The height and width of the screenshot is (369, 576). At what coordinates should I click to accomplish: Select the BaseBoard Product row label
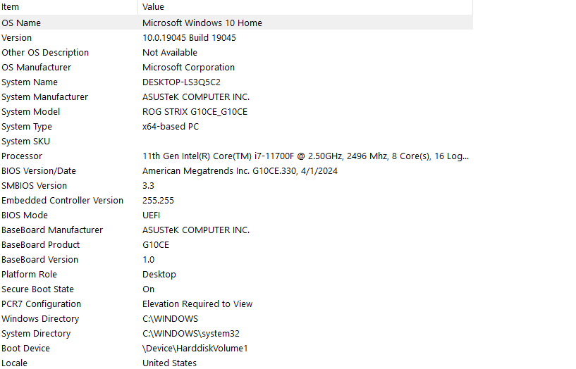(40, 244)
